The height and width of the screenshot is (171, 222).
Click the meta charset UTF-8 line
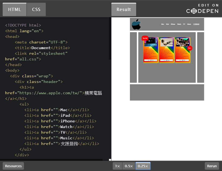tap(41, 42)
